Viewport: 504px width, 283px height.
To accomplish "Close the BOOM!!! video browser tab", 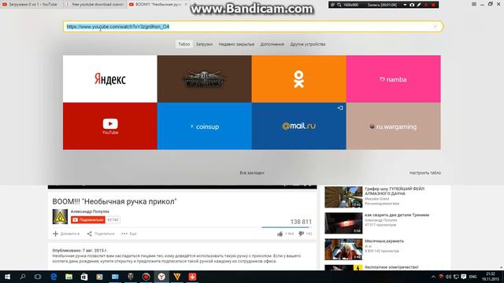I will click(186, 5).
